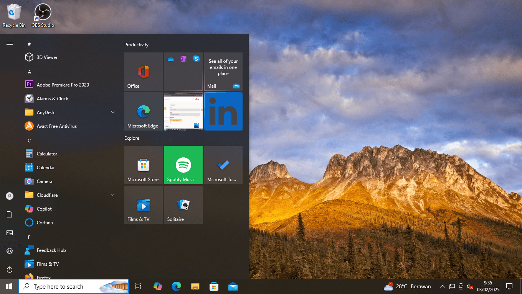522x294 pixels.
Task: Open the Office tile
Action: 144,72
